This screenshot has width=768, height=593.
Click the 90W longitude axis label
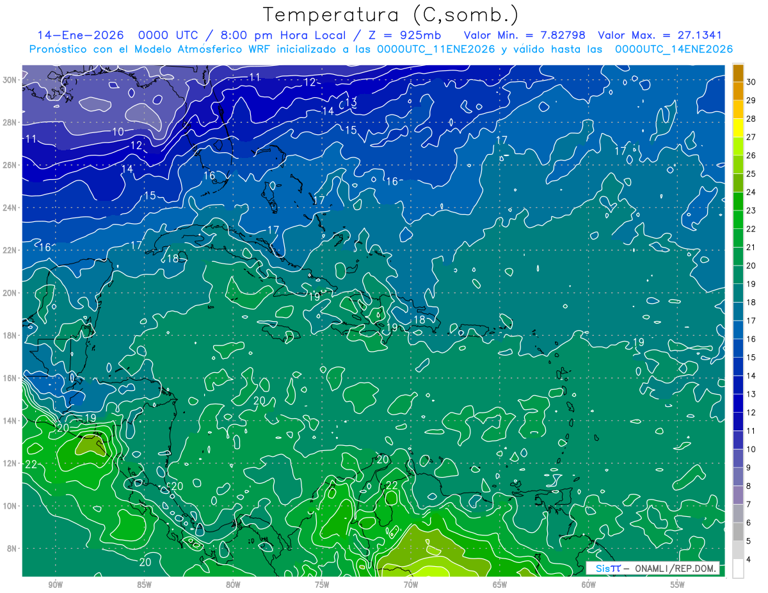[56, 585]
